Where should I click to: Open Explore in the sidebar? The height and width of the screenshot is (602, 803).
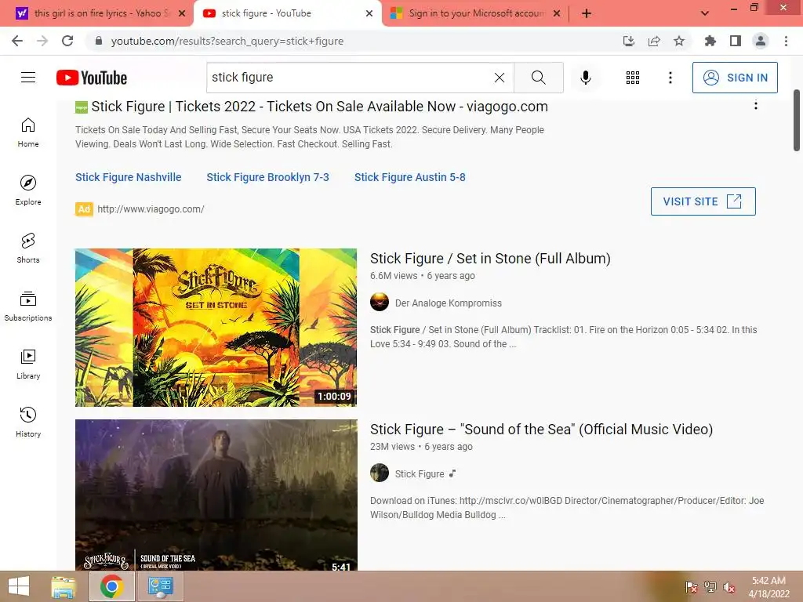pos(28,190)
